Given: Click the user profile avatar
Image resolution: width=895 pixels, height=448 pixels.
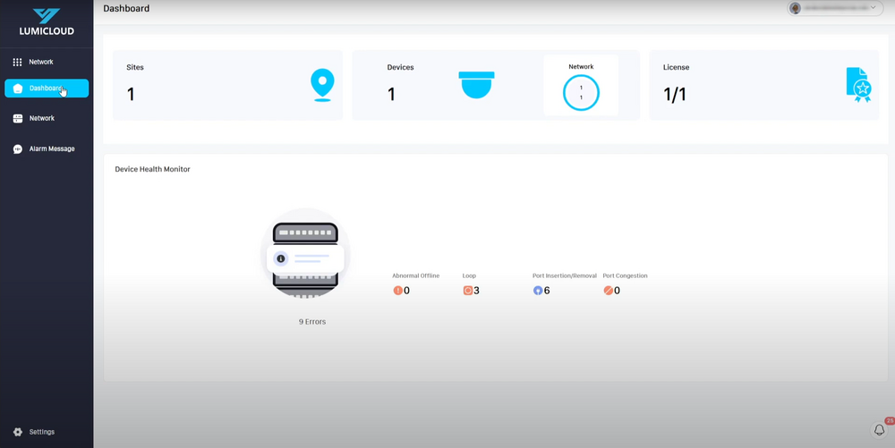Looking at the screenshot, I should 795,8.
